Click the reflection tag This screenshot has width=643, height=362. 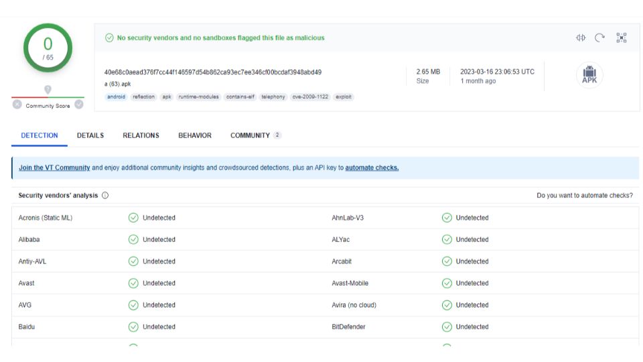pos(143,97)
